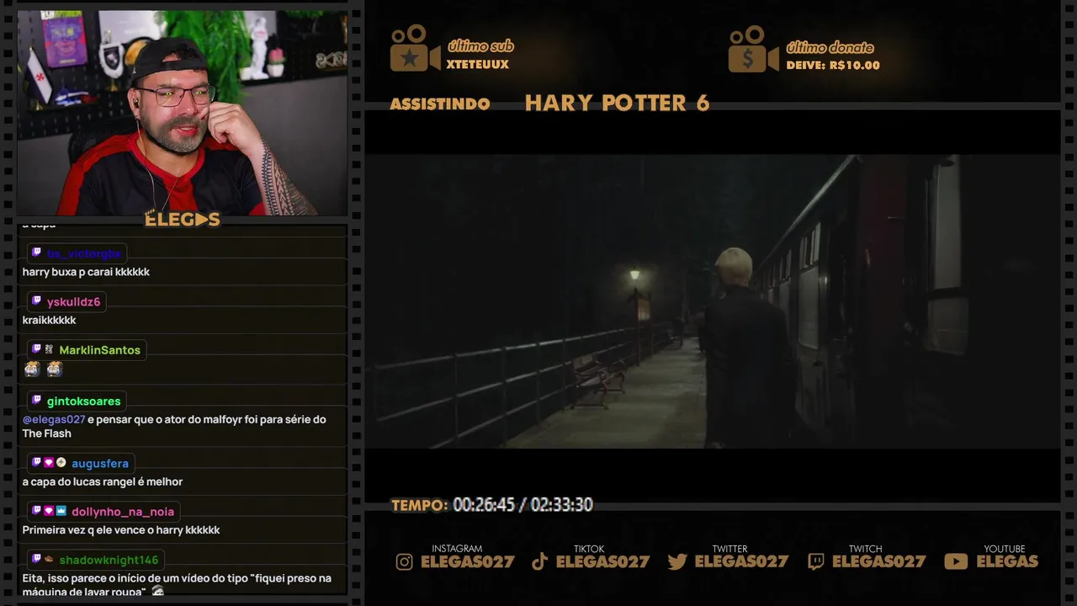The height and width of the screenshot is (606, 1077).
Task: Click the ELEGAS027 Instagram handle text
Action: (467, 561)
